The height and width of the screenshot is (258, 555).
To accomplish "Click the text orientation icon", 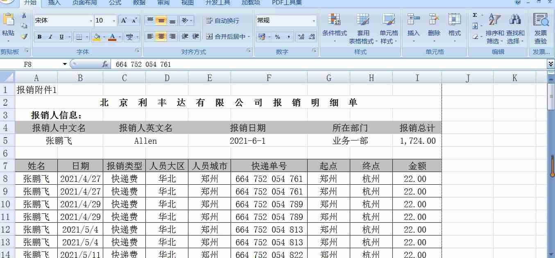I will tap(185, 20).
